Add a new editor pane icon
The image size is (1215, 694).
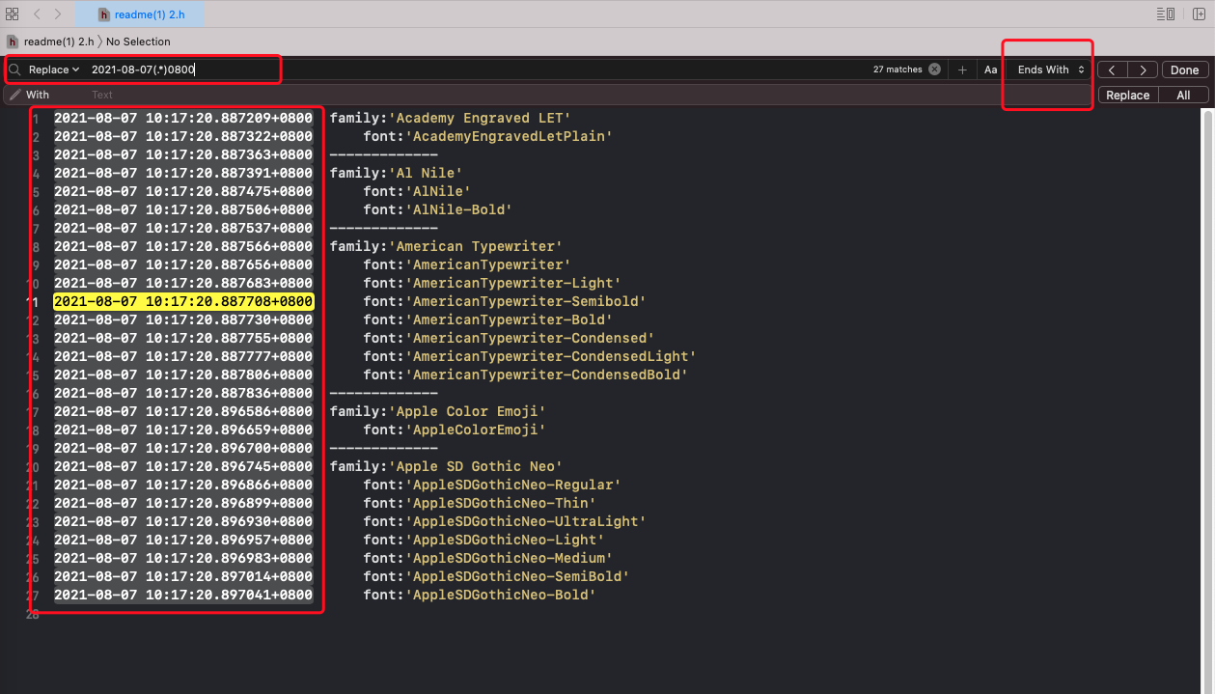(1198, 14)
